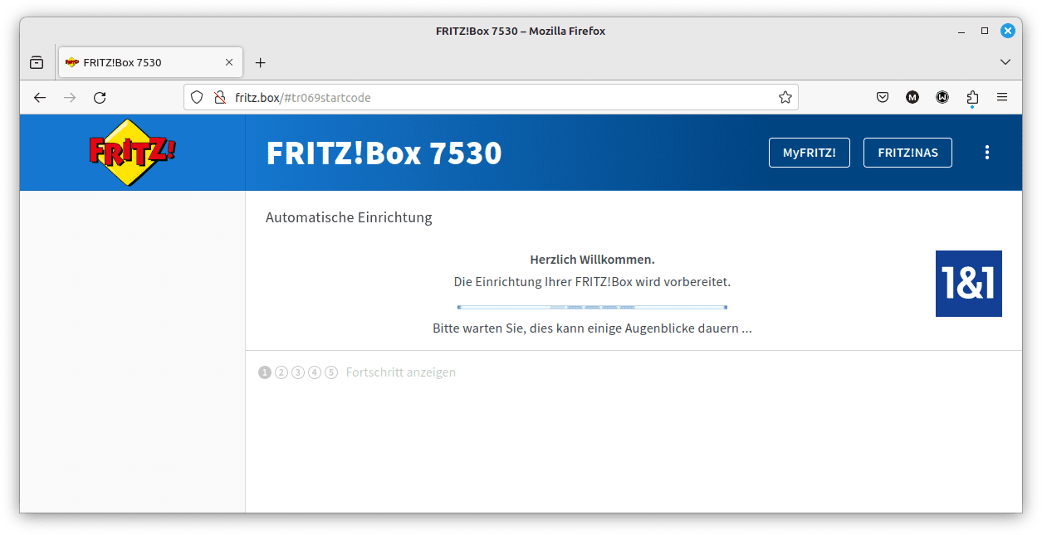
Task: Click the 1&1 provider logo
Action: 969,284
